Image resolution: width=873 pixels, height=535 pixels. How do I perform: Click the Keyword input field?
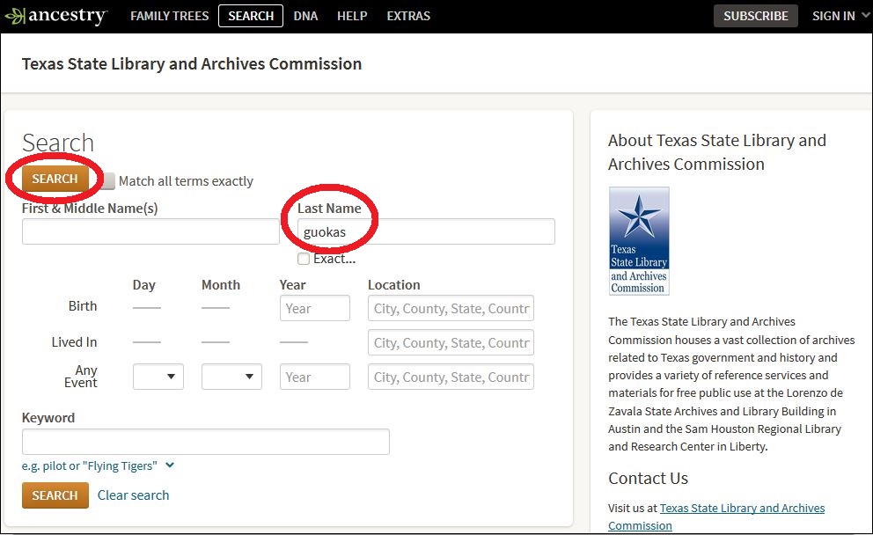tap(205, 442)
